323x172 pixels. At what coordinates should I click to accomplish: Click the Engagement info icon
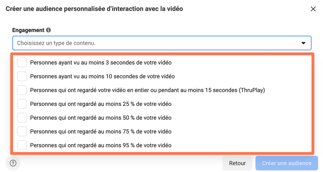(x=48, y=30)
